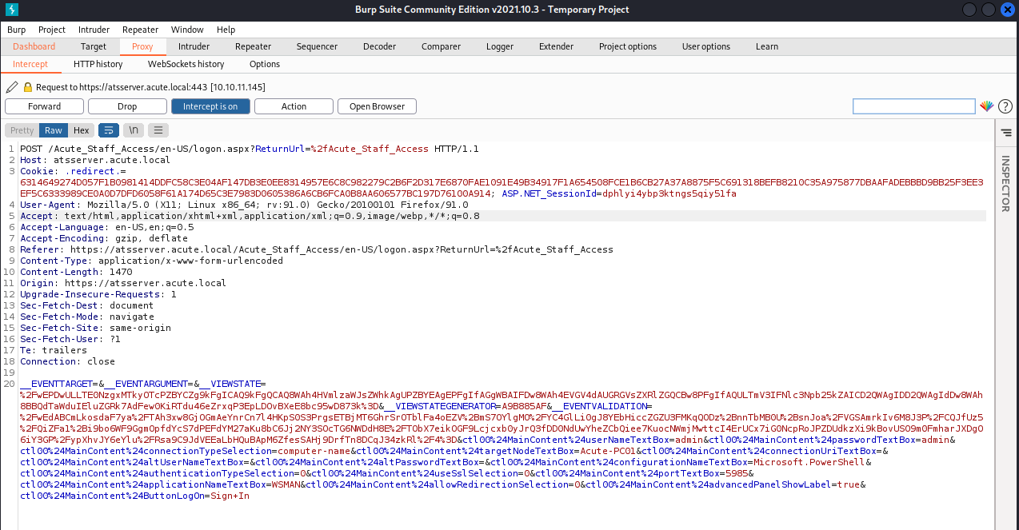Click the Open Browser button

(x=376, y=106)
